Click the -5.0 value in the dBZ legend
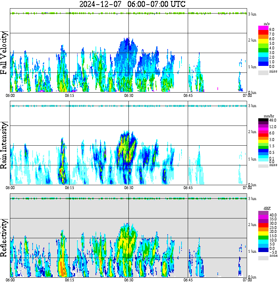This screenshot has width=280, height=286. [273, 252]
